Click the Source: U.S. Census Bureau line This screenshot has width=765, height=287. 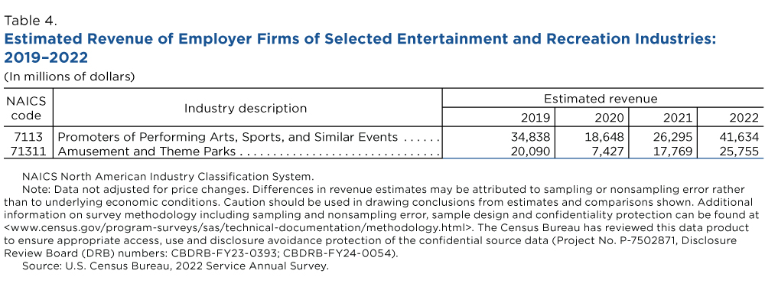176,266
